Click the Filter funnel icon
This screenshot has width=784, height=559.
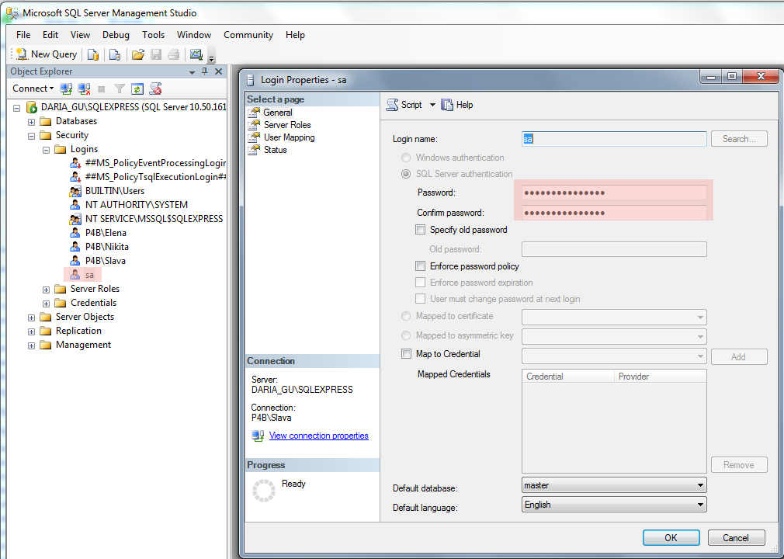[x=119, y=89]
